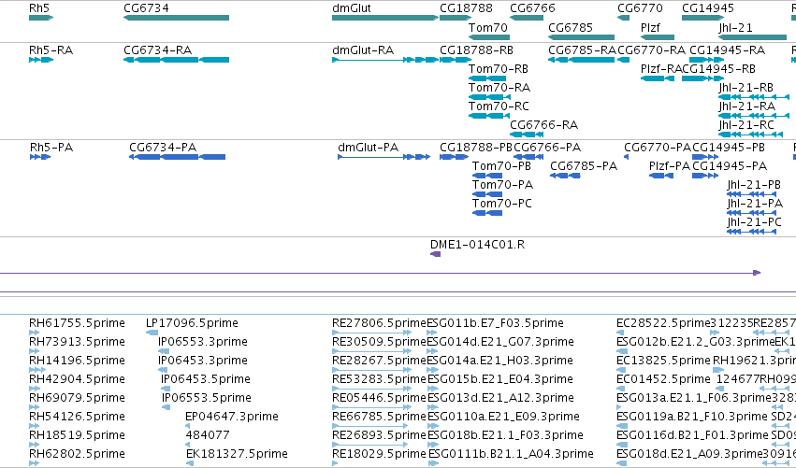Open the EK181327.5prime EST label
Image resolution: width=796 pixels, height=468 pixels.
click(x=237, y=454)
